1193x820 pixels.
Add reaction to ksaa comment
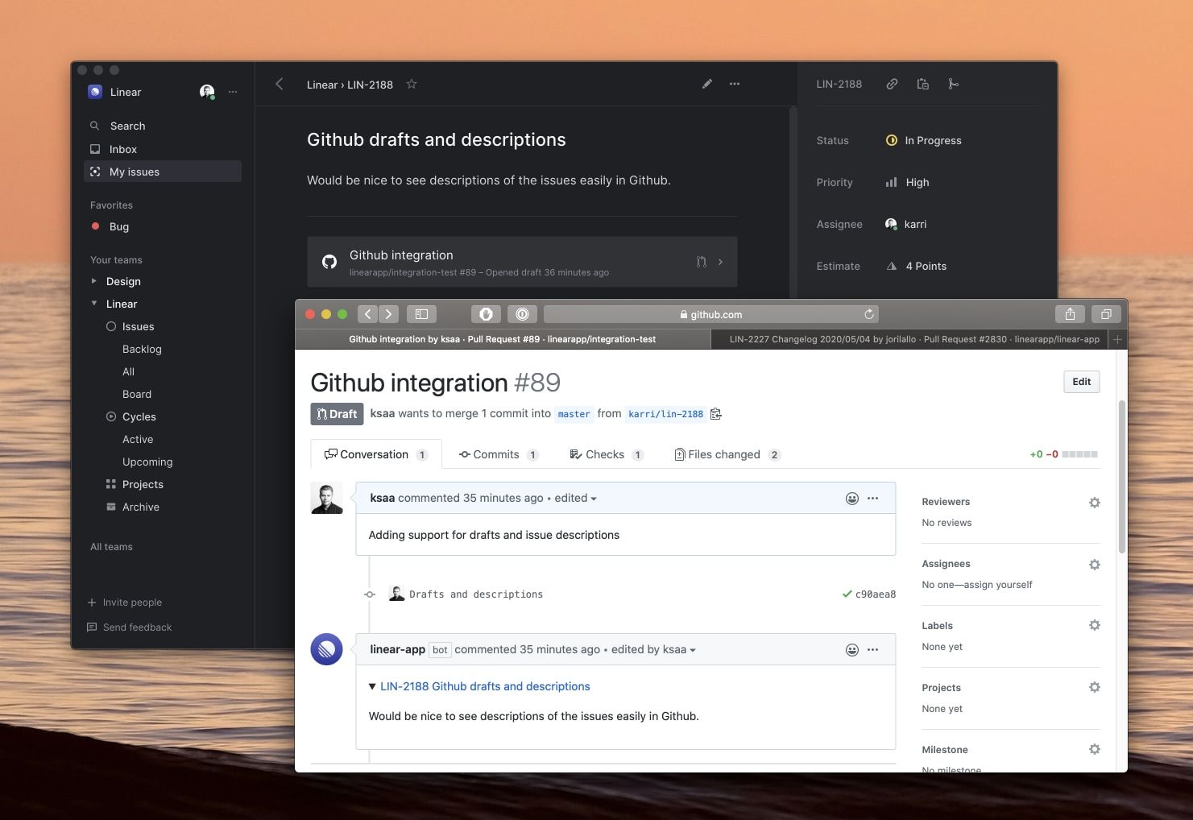(x=851, y=499)
